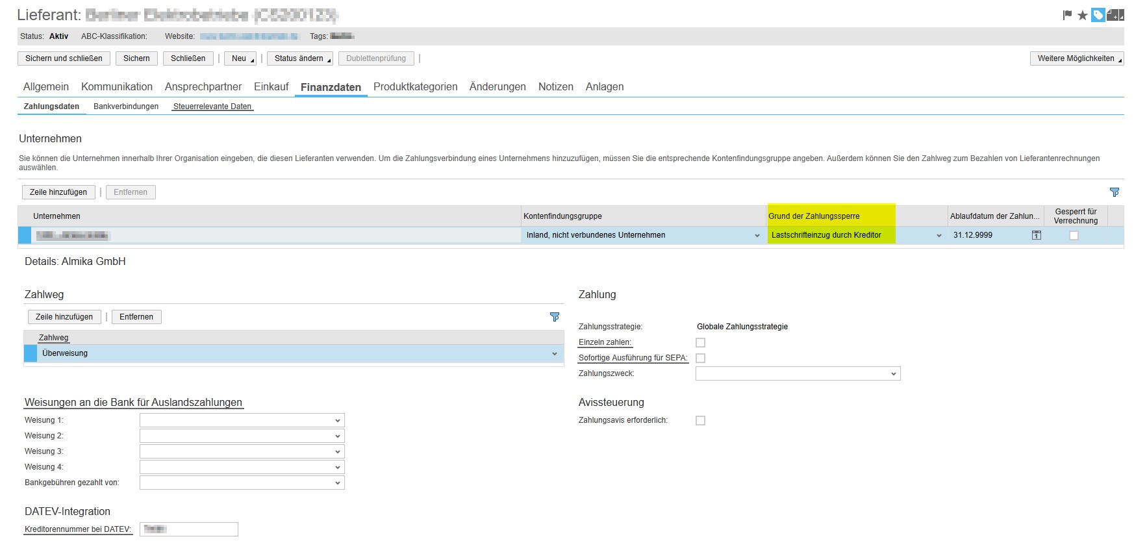The height and width of the screenshot is (554, 1134).
Task: Enable the Einzeln zahlen checkbox
Action: [x=700, y=342]
